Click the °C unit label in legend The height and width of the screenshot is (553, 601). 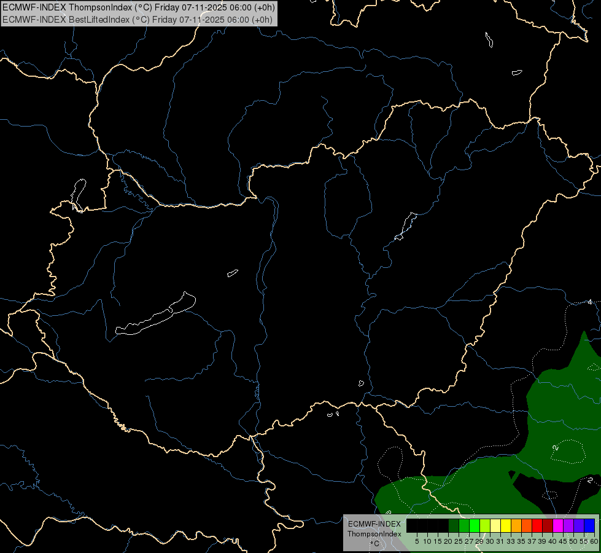point(374,544)
